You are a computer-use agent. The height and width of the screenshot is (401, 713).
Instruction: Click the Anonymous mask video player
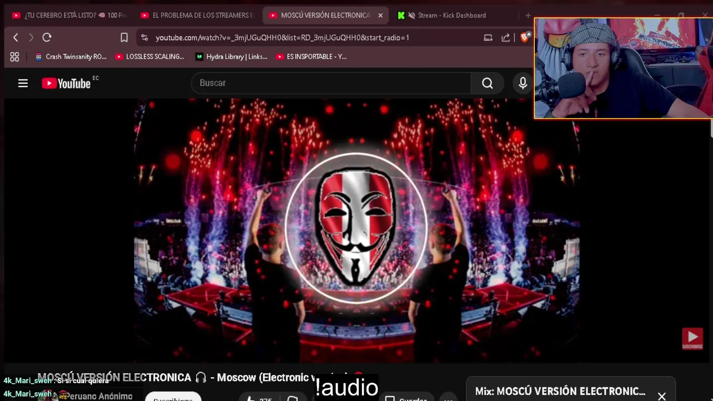pos(356,229)
